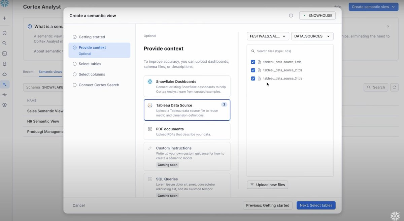The height and width of the screenshot is (221, 404).
Task: Click file icon of tableau_data_source_1.tds
Action: [259, 62]
